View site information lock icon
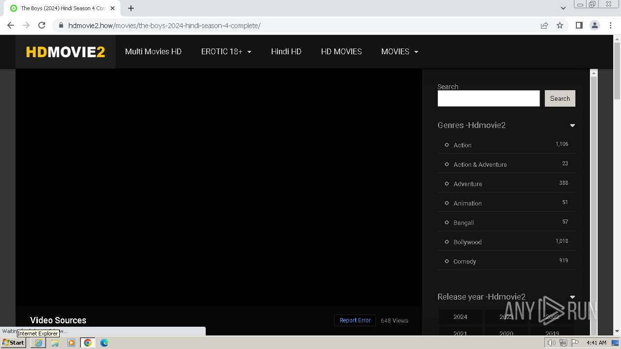 61,25
